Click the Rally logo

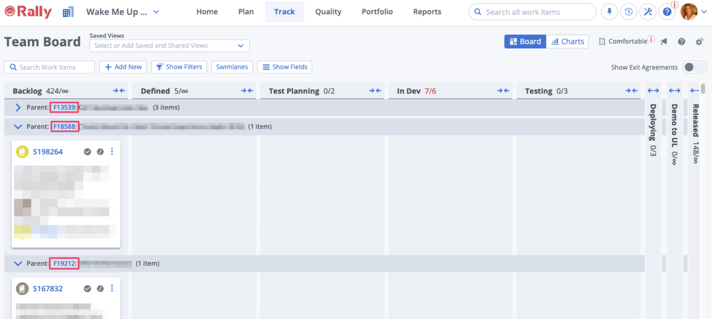[28, 12]
